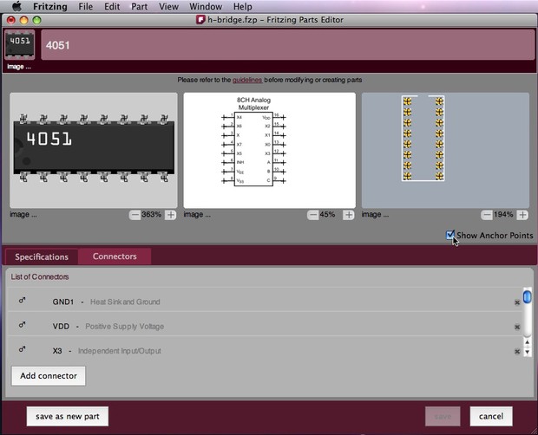Click the breadboard view image of 4051
This screenshot has width=538, height=435.
(94, 150)
